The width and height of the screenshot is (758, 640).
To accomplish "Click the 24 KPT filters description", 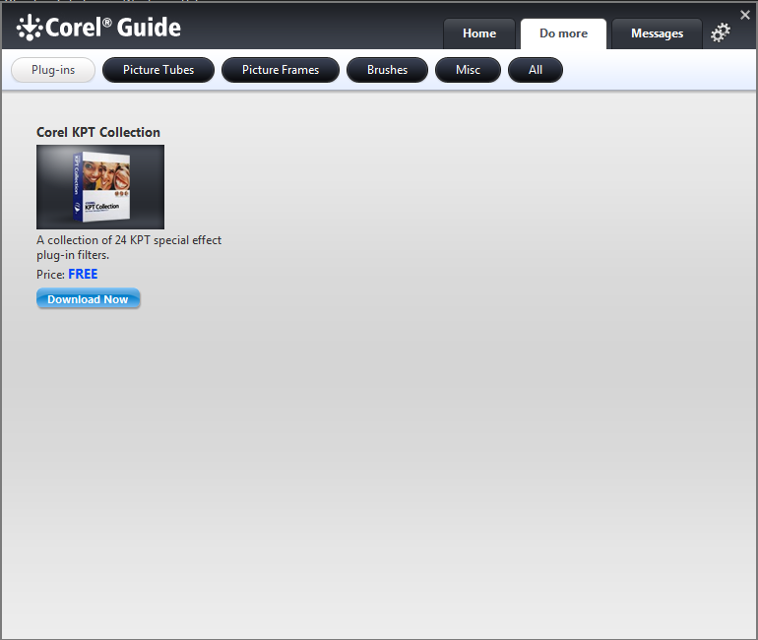I will (x=129, y=247).
